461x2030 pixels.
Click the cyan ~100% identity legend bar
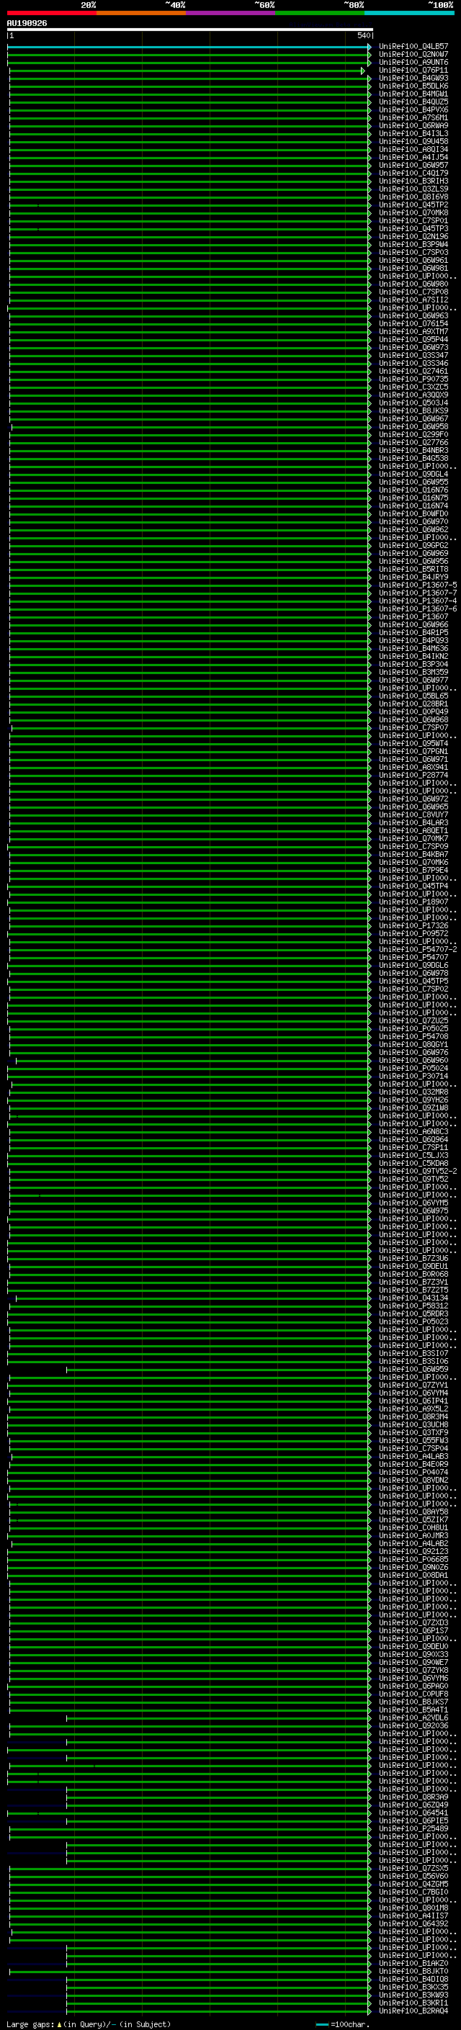coord(410,13)
